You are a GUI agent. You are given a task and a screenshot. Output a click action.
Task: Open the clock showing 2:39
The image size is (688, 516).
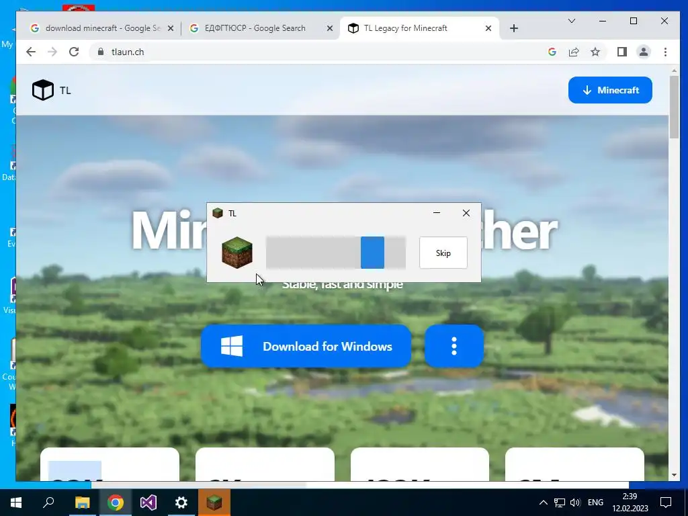pyautogui.click(x=630, y=503)
